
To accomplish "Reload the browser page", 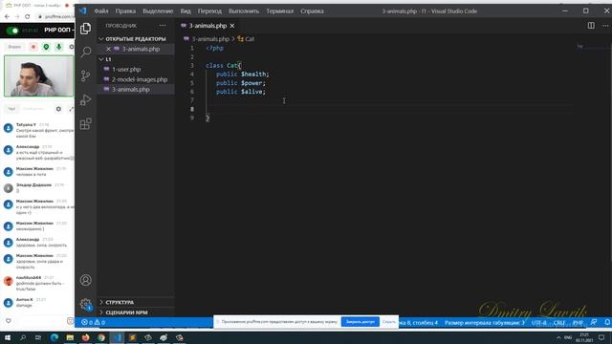I will coord(28,16).
